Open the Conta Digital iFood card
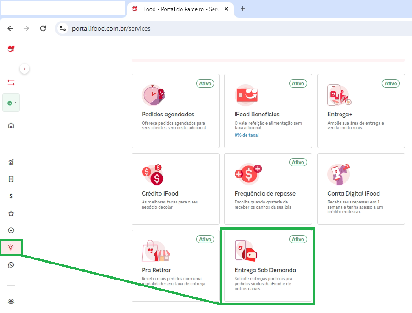This screenshot has height=313, width=412. [x=361, y=189]
